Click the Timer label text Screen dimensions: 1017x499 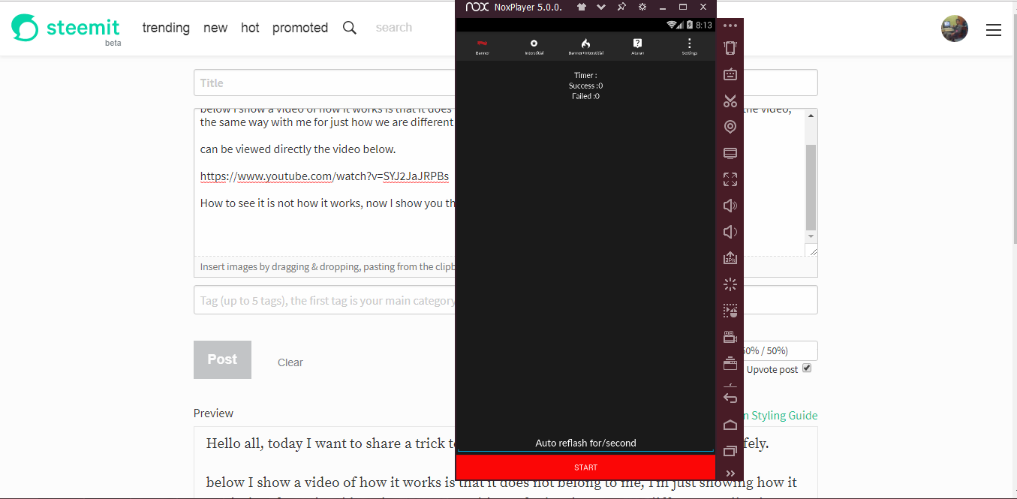[585, 75]
